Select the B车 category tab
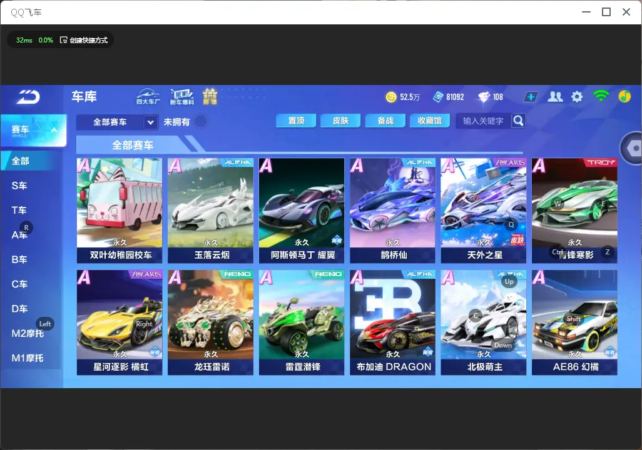This screenshot has height=450, width=642. tap(19, 259)
